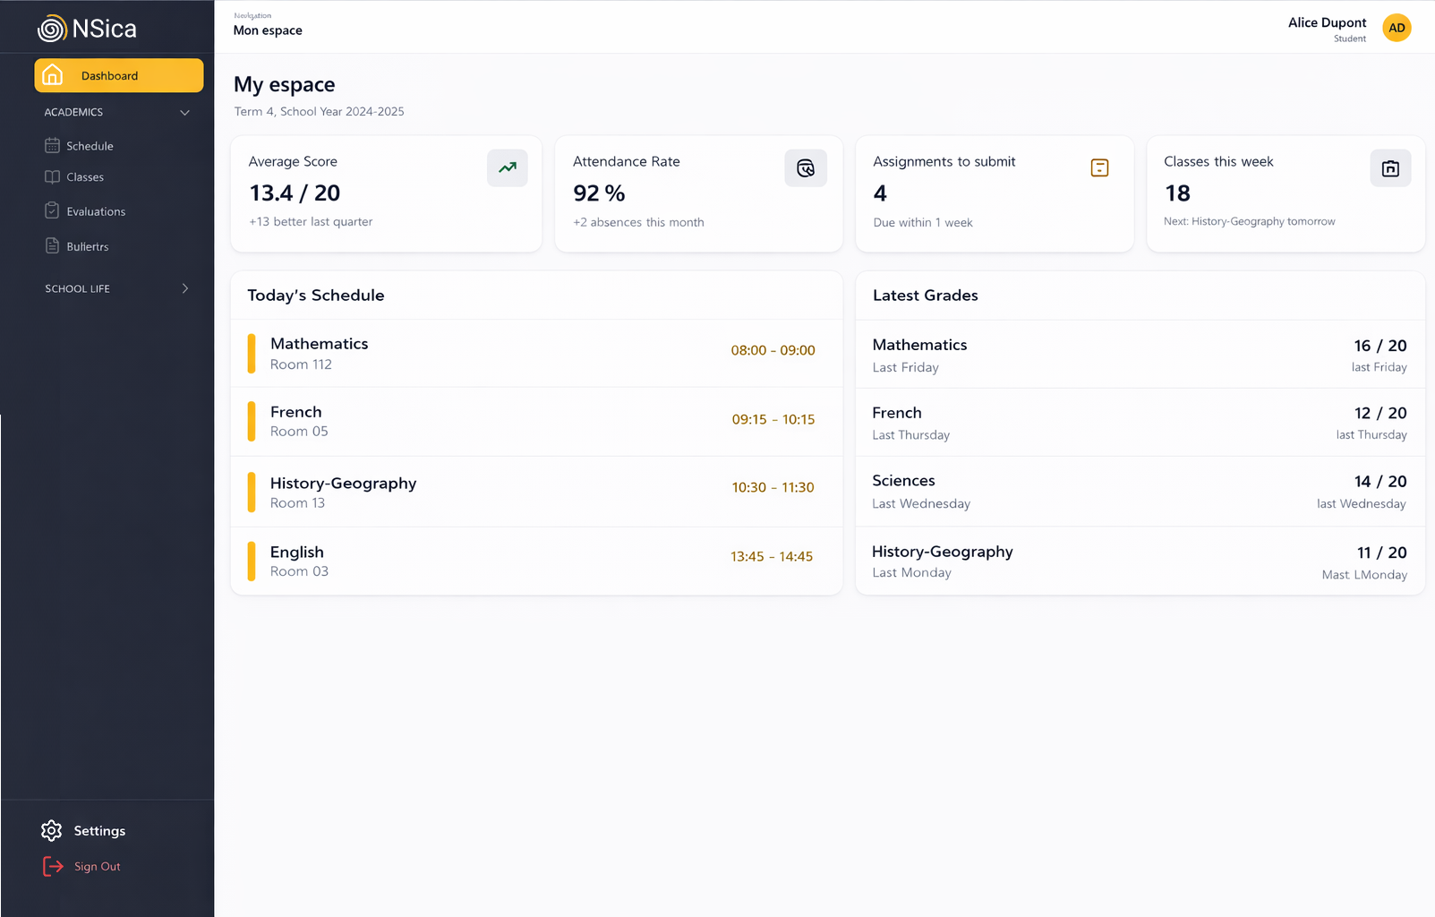Select Evaluations in the sidebar

tap(95, 210)
